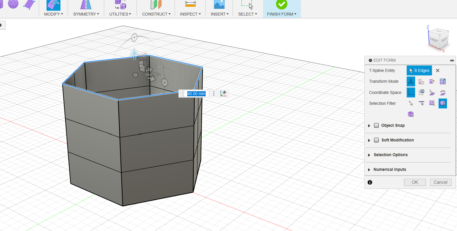Choose the Scale transform mode icon
The height and width of the screenshot is (231, 457).
(x=443, y=81)
